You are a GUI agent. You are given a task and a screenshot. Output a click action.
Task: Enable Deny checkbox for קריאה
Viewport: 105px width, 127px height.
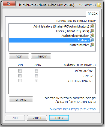[x=20, y=75]
